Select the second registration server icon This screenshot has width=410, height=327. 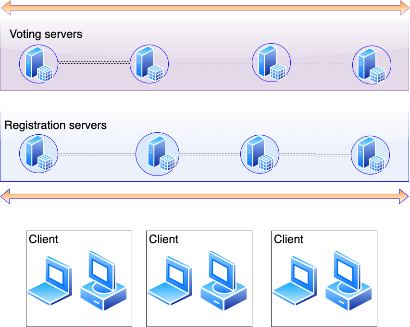(157, 154)
